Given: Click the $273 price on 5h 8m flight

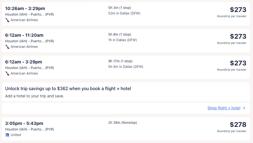Looking at the screenshot, I should (238, 36).
